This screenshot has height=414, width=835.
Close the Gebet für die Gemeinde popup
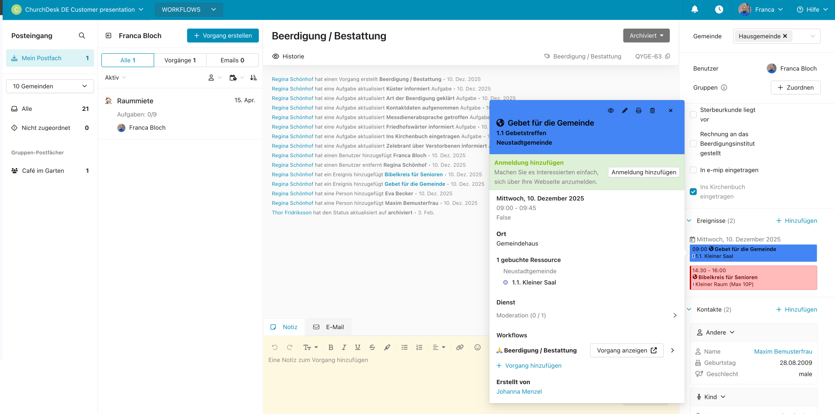[671, 110]
